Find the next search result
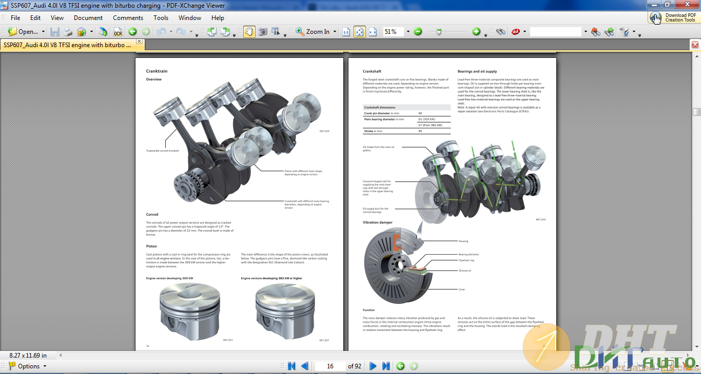Screen dimensions: 701x374 coord(609,32)
